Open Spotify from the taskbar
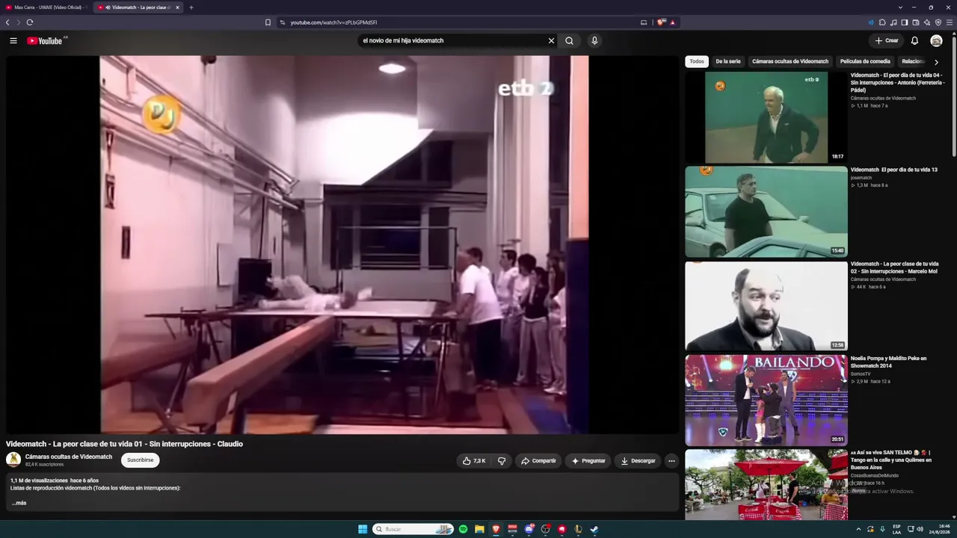This screenshot has height=538, width=957. pyautogui.click(x=463, y=529)
